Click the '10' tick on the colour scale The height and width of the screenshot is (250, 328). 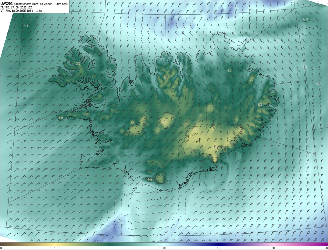coord(164,248)
